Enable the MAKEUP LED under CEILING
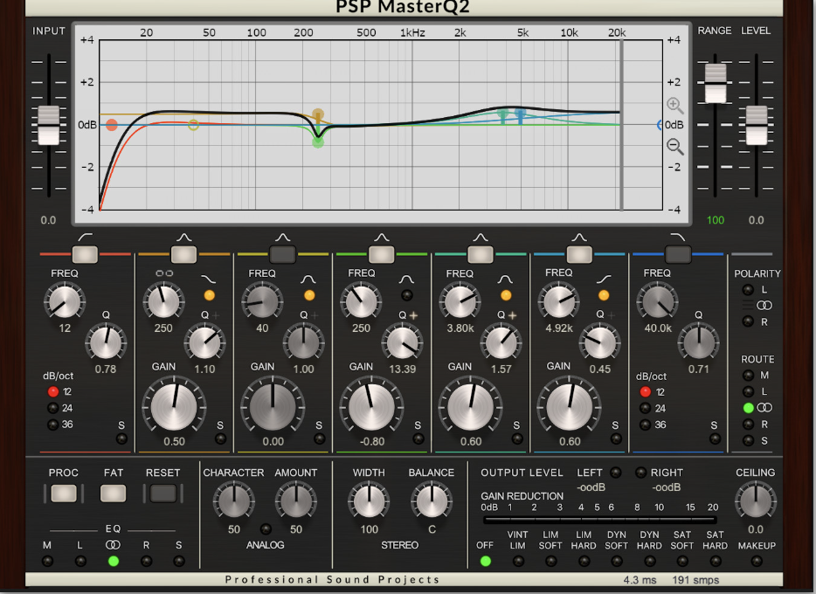Viewport: 816px width, 594px height. 757,561
